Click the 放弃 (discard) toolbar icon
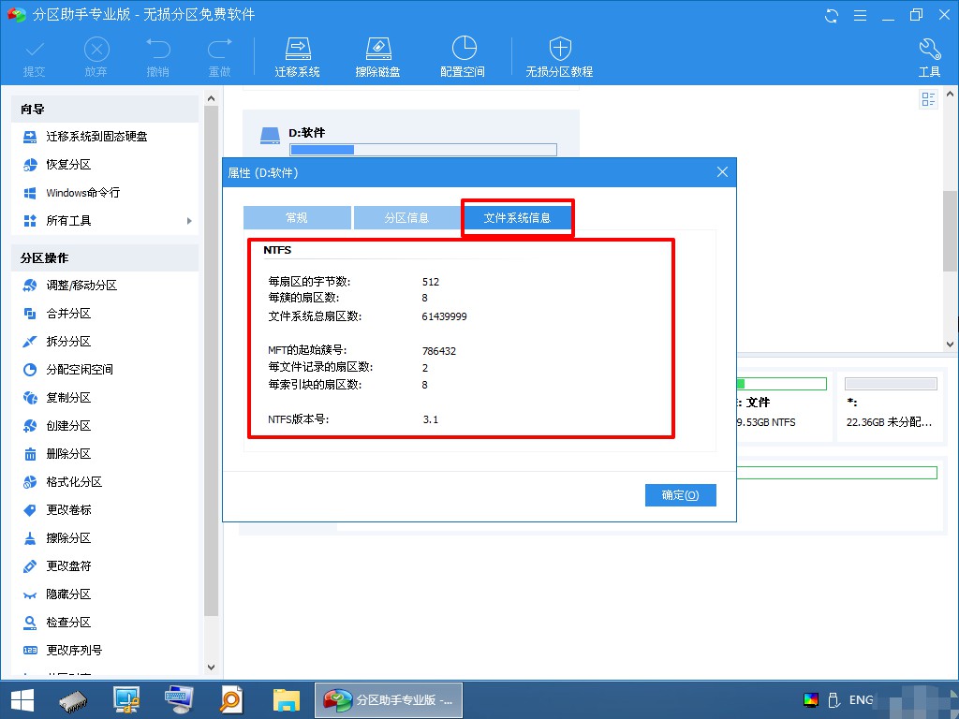Image resolution: width=959 pixels, height=719 pixels. click(96, 50)
